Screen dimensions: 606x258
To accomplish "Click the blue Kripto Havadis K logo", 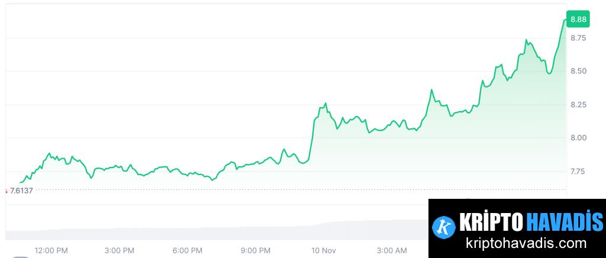I will [443, 225].
